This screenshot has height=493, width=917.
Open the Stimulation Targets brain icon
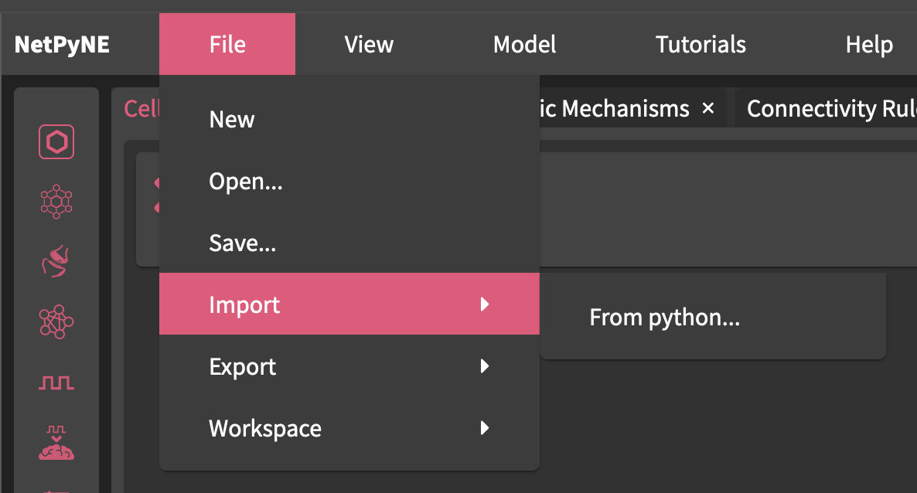(56, 442)
